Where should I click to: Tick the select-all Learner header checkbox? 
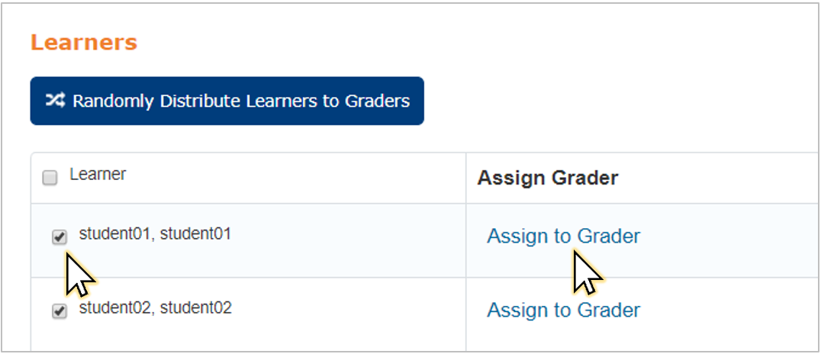50,179
